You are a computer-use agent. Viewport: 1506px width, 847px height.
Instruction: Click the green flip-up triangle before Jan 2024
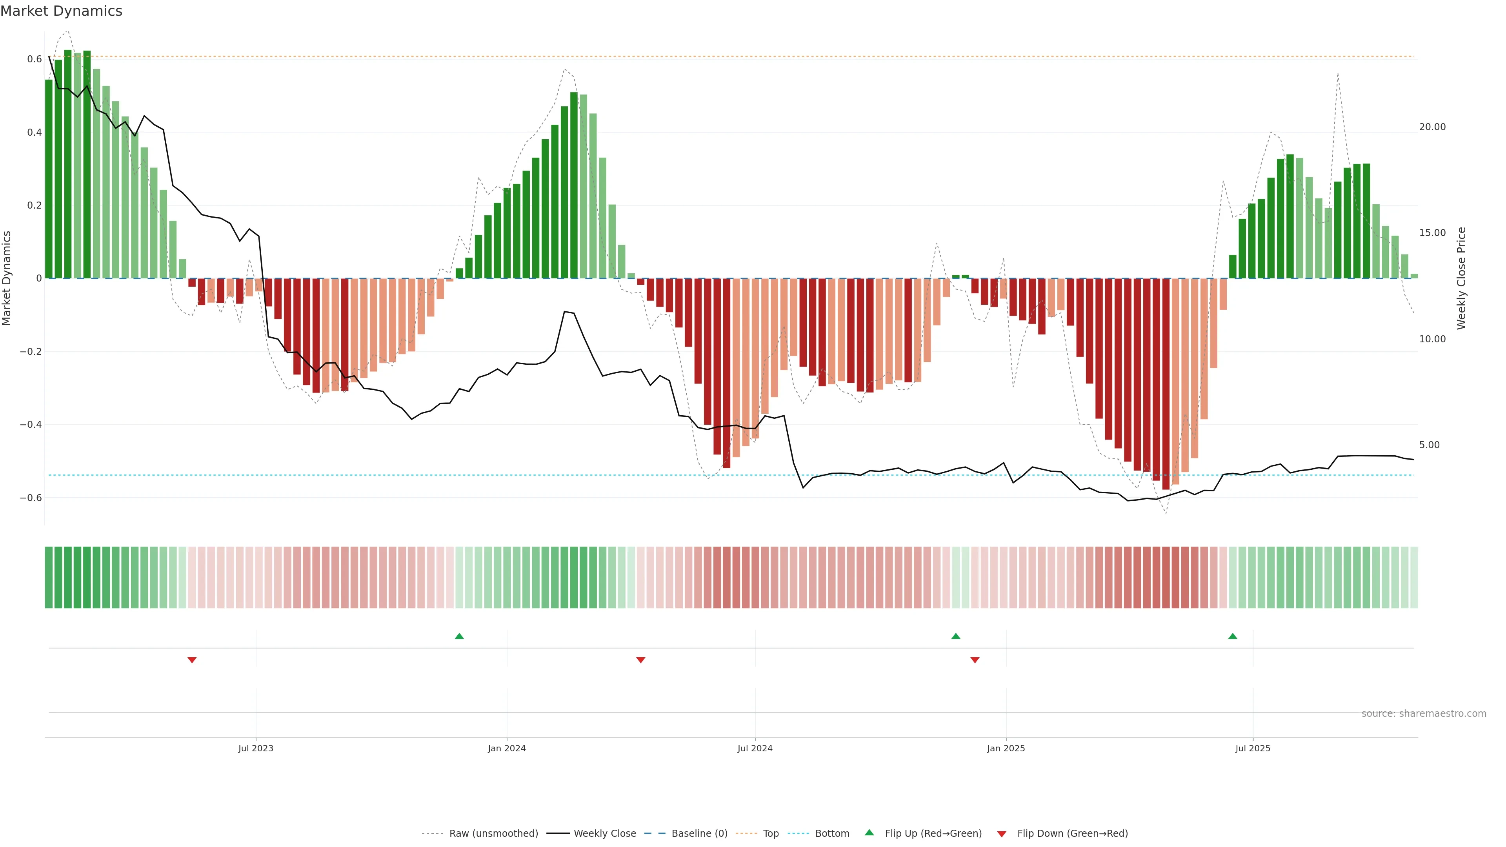[x=459, y=636]
